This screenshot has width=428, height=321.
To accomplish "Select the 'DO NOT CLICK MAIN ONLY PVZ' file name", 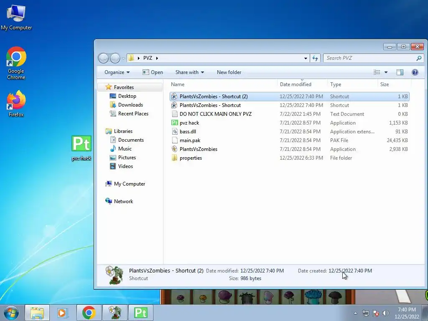I will pos(216,114).
